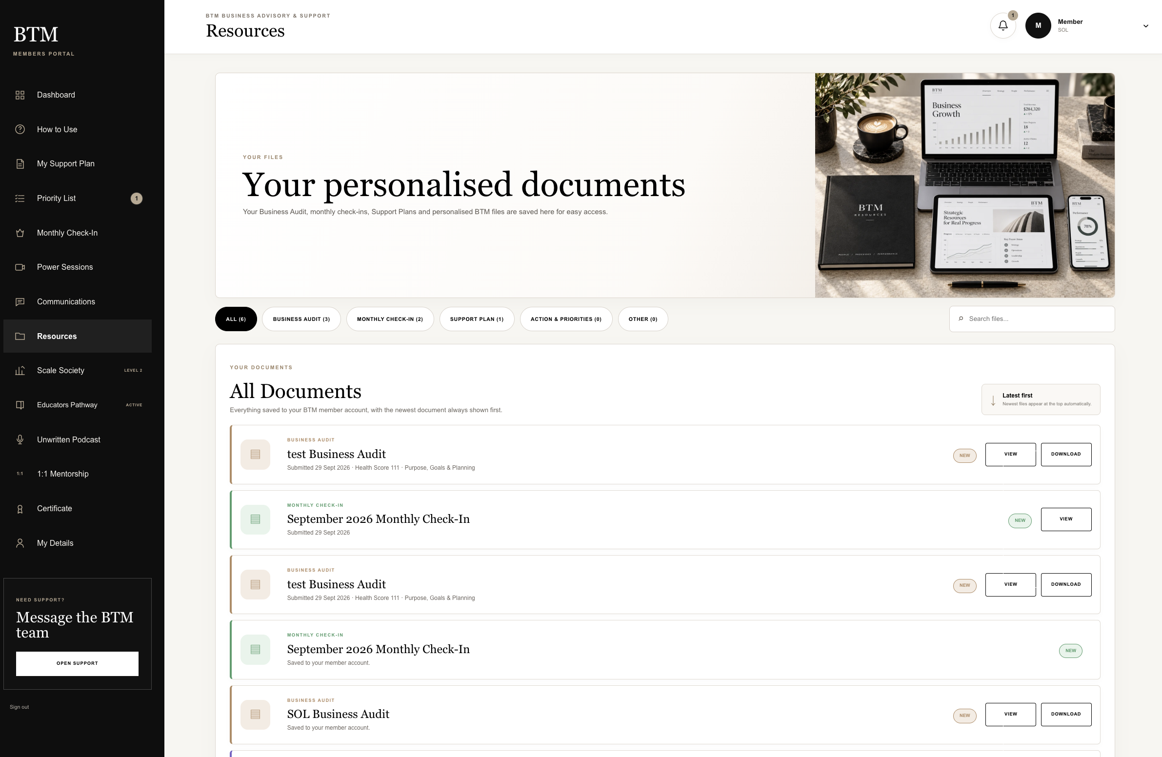Click the Unwritten Podcast microphone icon
The image size is (1162, 757).
20,440
